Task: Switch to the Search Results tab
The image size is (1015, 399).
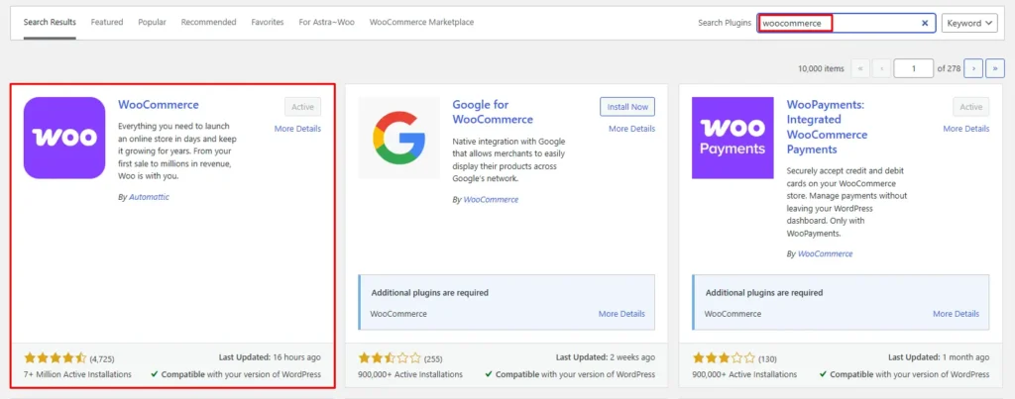Action: coord(50,22)
